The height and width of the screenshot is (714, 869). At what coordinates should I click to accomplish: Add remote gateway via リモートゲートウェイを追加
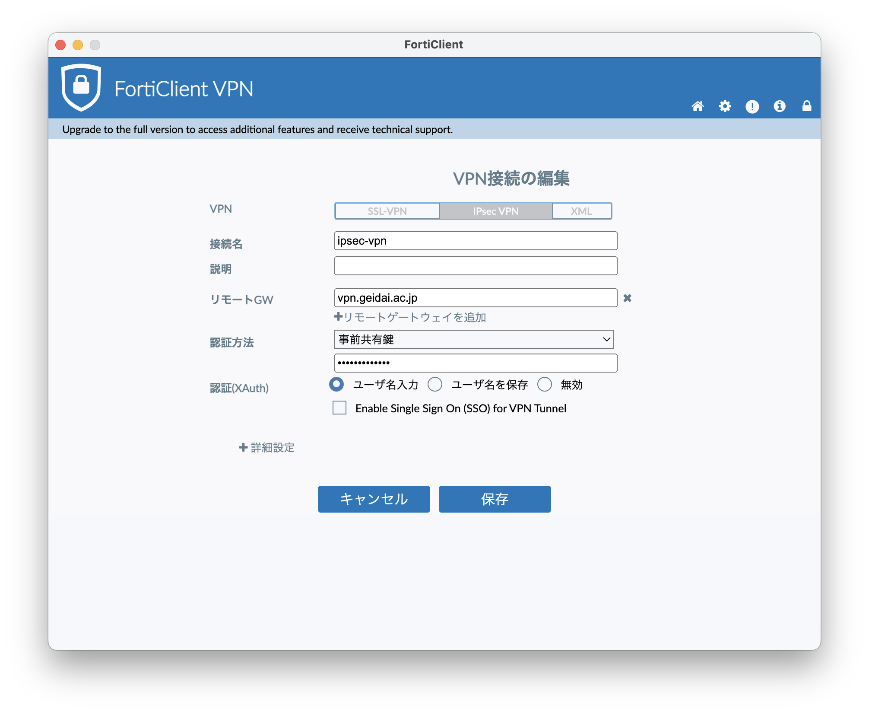click(x=410, y=317)
